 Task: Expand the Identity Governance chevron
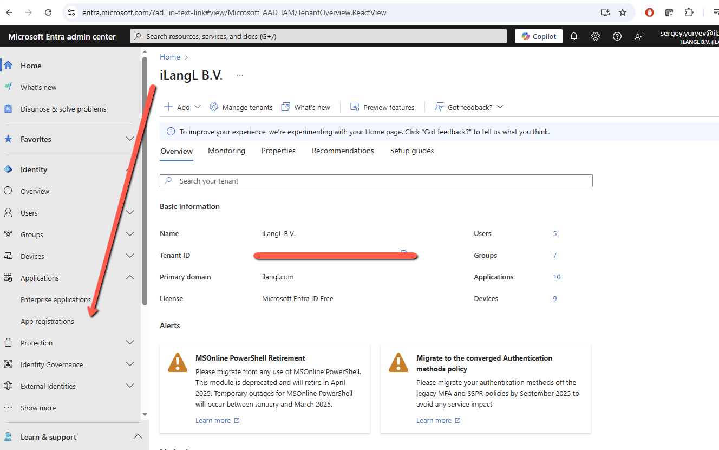pos(130,364)
